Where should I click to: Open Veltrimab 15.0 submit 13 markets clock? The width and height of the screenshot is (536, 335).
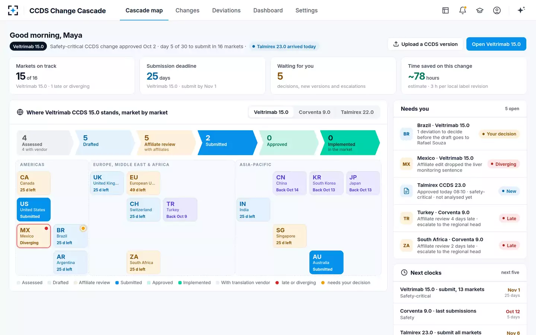coord(460,293)
